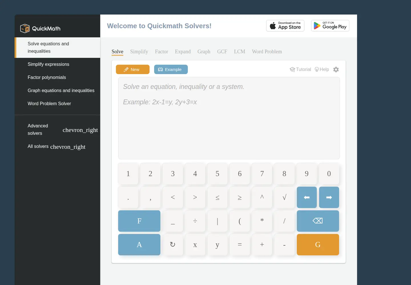Open the Tutorial link
411x285 pixels.
[300, 69]
